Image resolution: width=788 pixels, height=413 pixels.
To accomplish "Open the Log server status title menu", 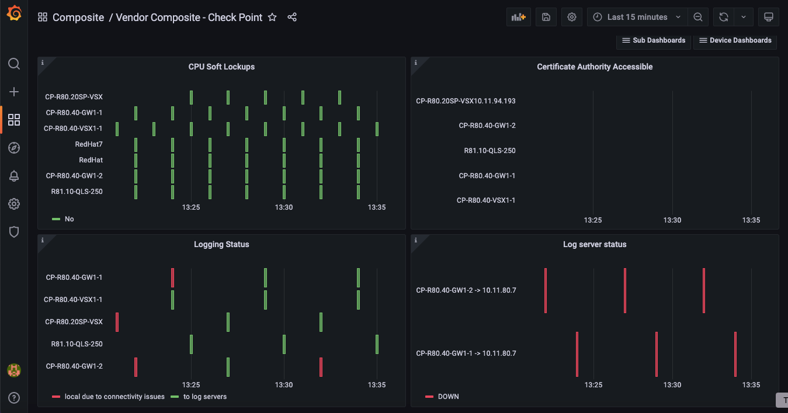I will tap(595, 244).
